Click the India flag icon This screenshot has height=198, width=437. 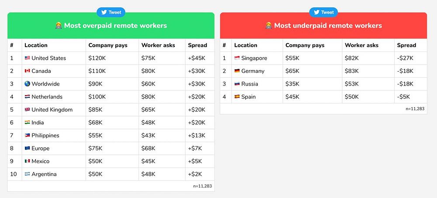pyautogui.click(x=27, y=123)
